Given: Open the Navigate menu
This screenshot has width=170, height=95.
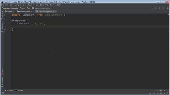Looking at the screenshot, I should tap(18, 5).
